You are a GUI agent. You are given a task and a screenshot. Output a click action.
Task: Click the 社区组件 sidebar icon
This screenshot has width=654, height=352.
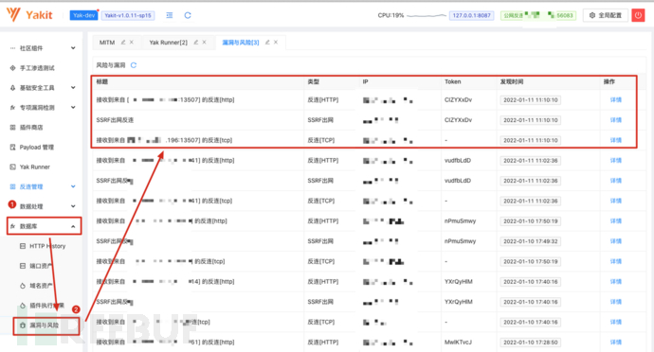tap(12, 48)
